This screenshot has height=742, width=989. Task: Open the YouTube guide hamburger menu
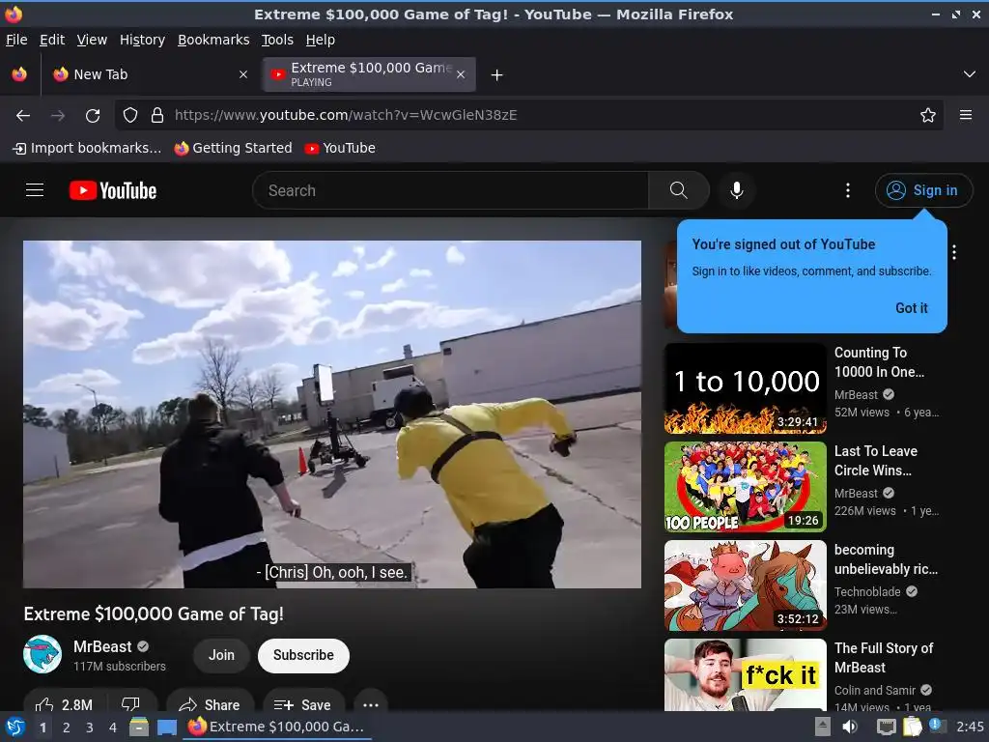35,190
